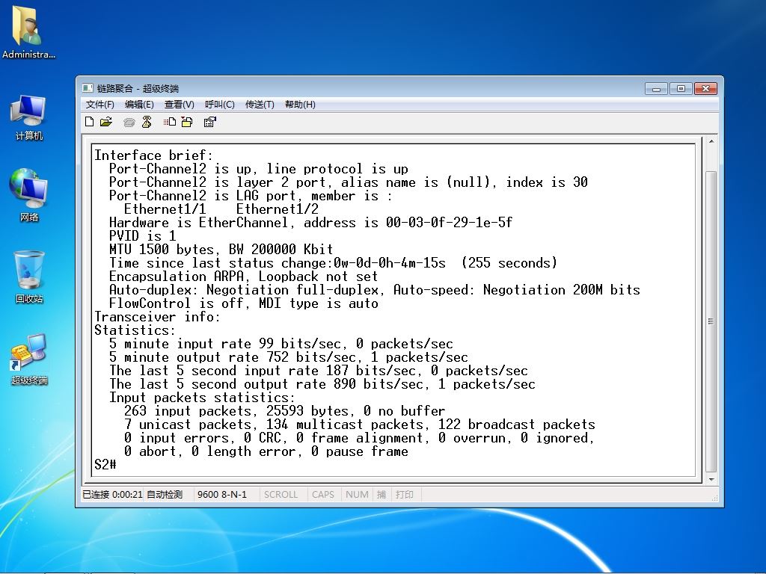Minimize the 超级终端 window
Screen dimensions: 766x574
click(656, 88)
